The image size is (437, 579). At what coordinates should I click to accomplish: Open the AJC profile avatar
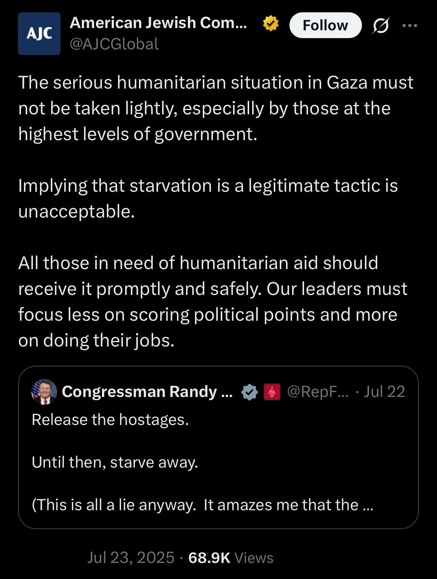coord(39,34)
